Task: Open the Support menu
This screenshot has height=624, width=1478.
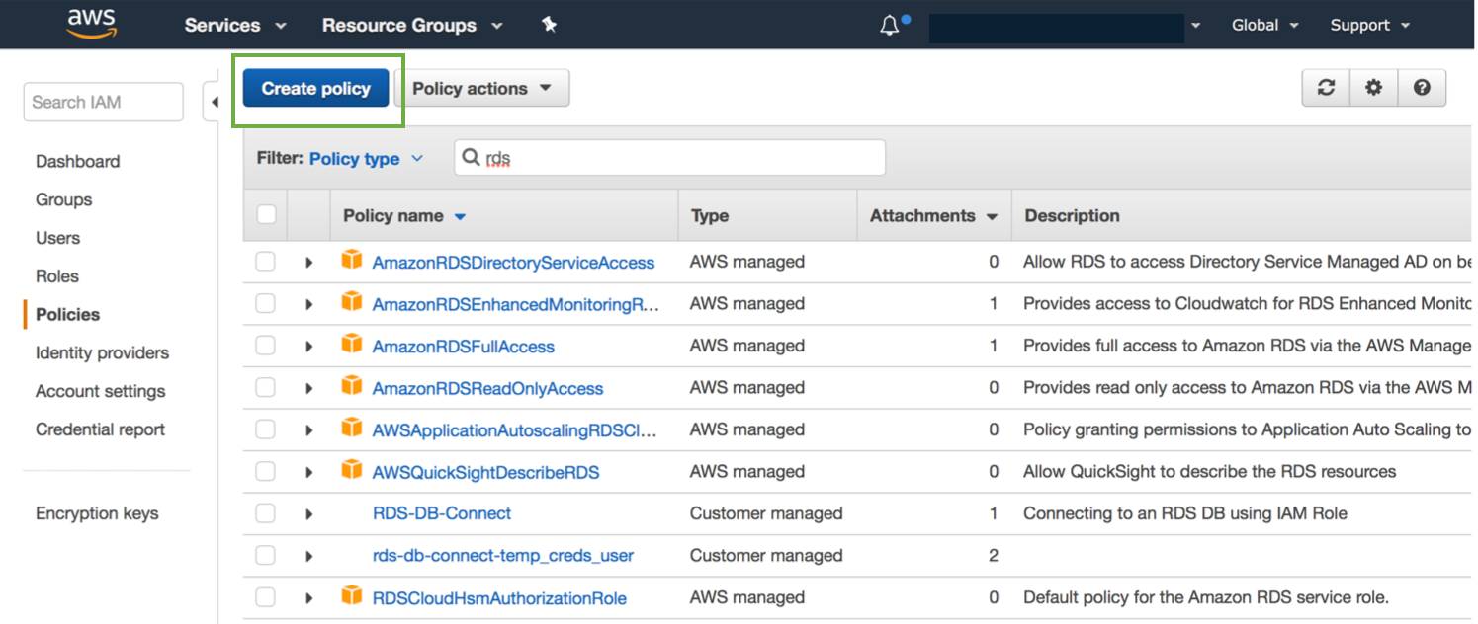Action: 1369,25
